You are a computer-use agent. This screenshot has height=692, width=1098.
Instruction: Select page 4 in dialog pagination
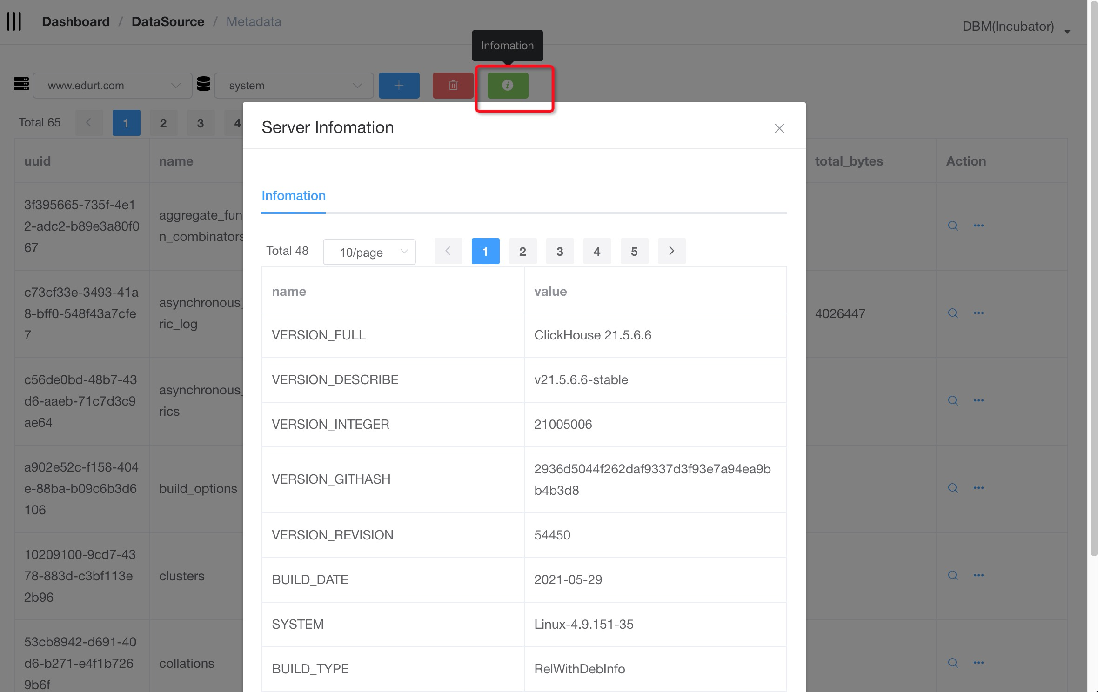point(597,251)
